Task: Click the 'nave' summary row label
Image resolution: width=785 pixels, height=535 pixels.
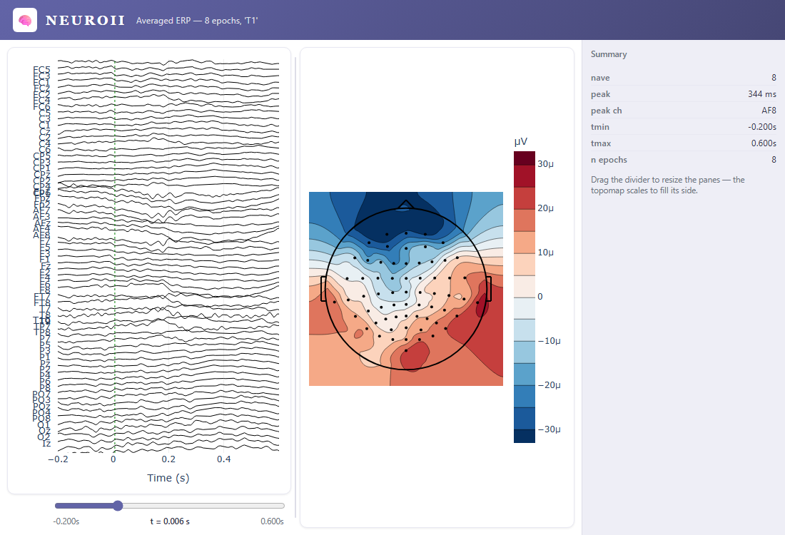Action: tap(599, 78)
